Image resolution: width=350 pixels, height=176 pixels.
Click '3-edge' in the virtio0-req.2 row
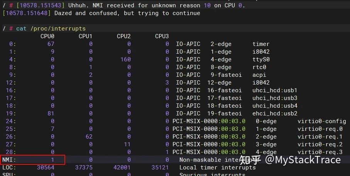point(266,144)
